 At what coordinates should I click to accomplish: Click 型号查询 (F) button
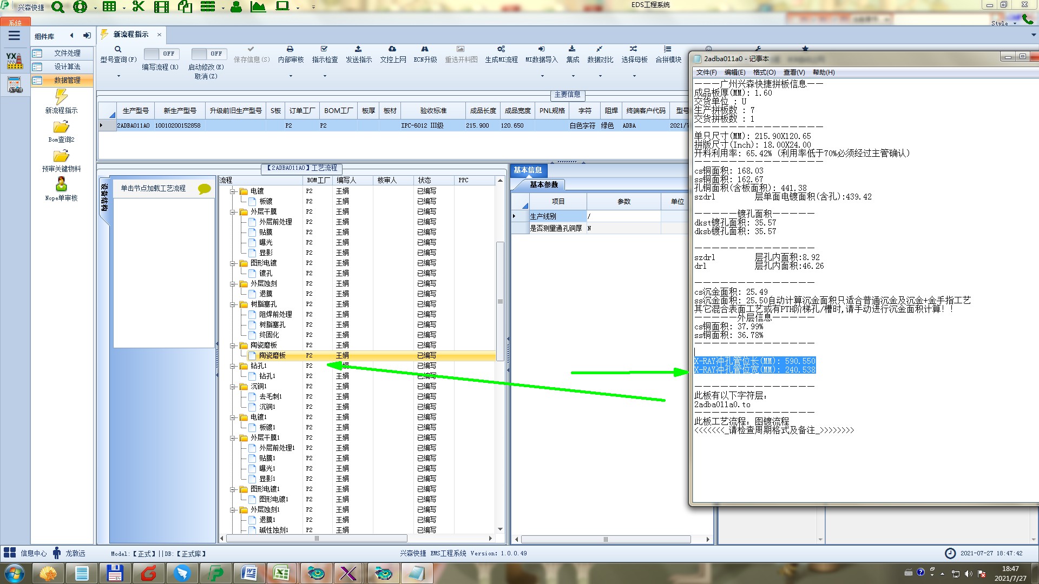[119, 54]
